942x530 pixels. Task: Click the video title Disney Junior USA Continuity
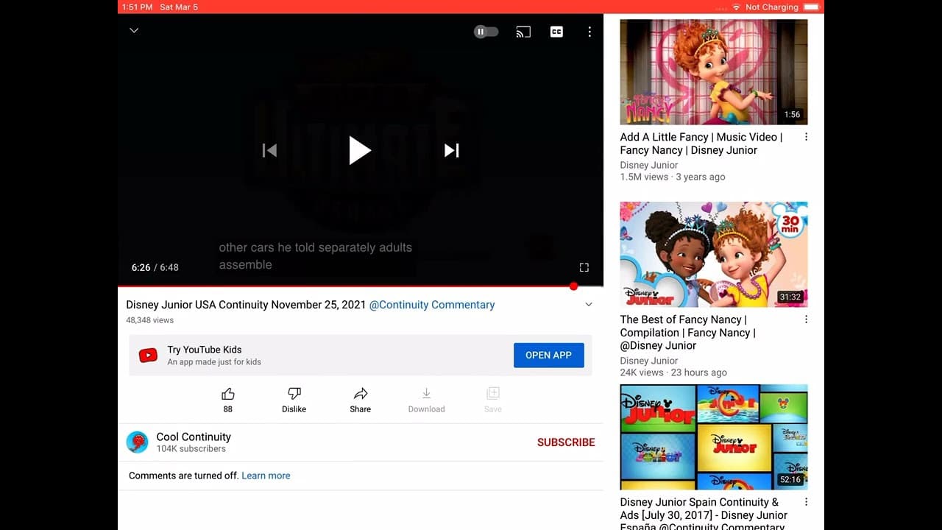[x=246, y=305]
